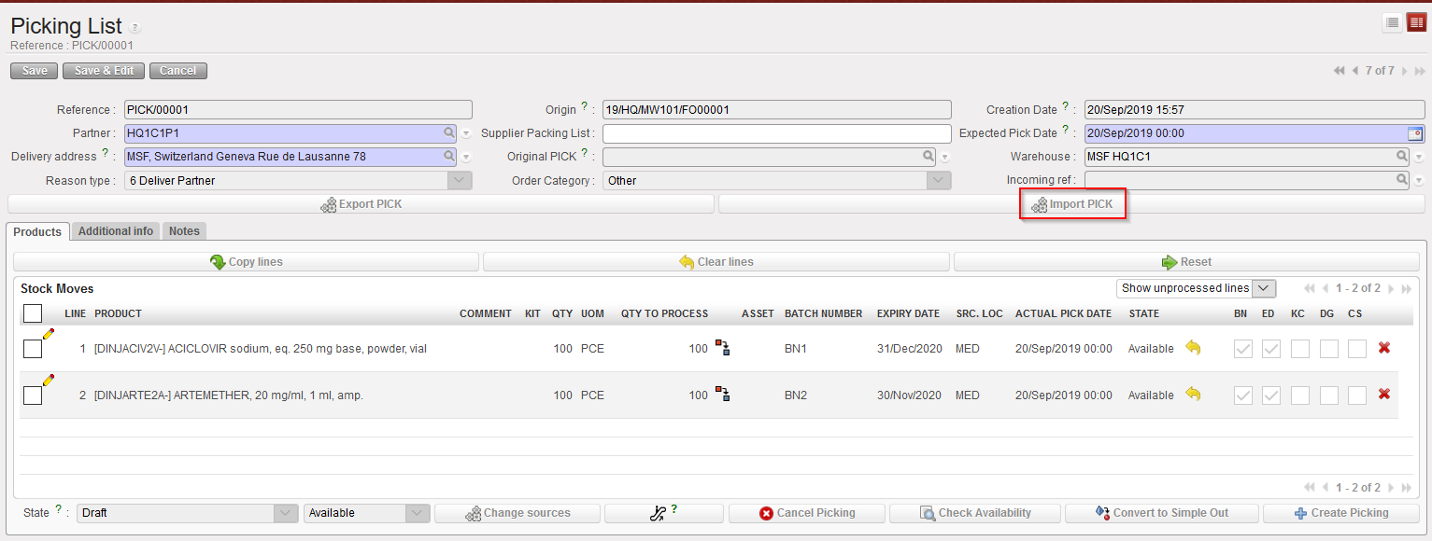Tick the checkbox for line 1 ACICLOVIR

tap(32, 349)
